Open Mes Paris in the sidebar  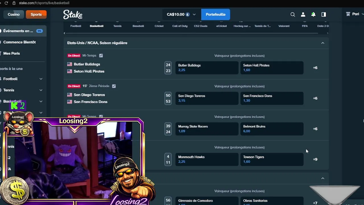(x=11, y=54)
